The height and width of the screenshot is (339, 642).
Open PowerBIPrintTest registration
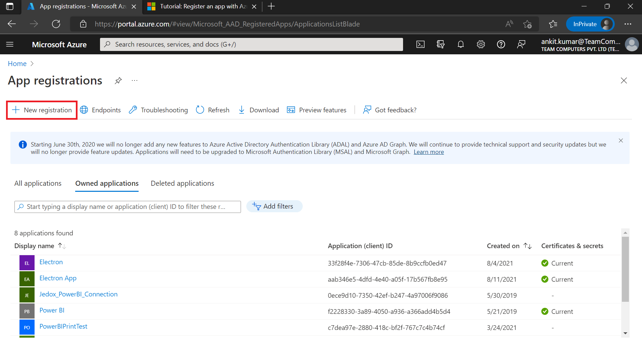coord(63,326)
